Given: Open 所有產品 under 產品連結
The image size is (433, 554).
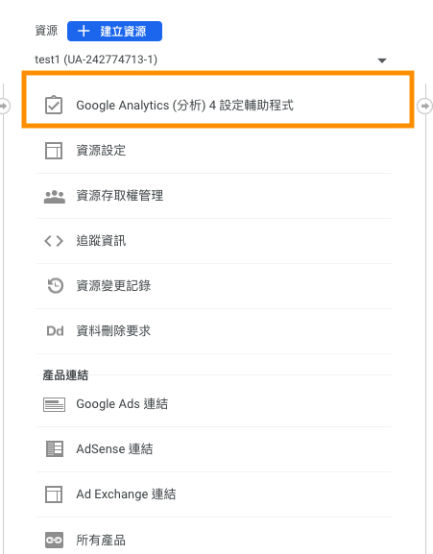Looking at the screenshot, I should 214,540.
